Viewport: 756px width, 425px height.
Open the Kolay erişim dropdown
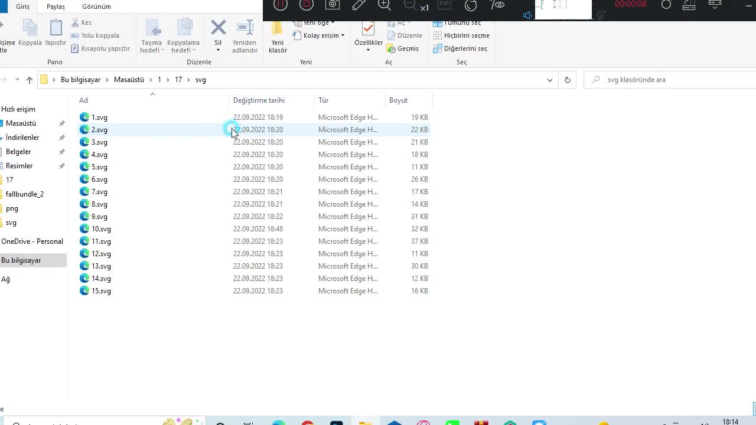[319, 35]
